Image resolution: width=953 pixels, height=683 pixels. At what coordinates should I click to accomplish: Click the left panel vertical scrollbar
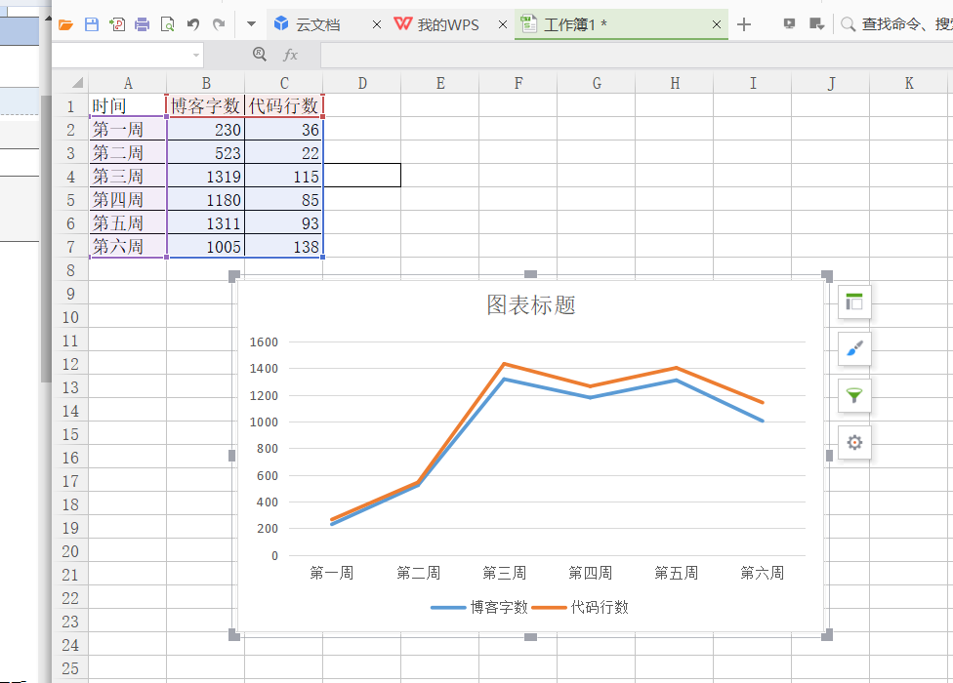[x=46, y=239]
